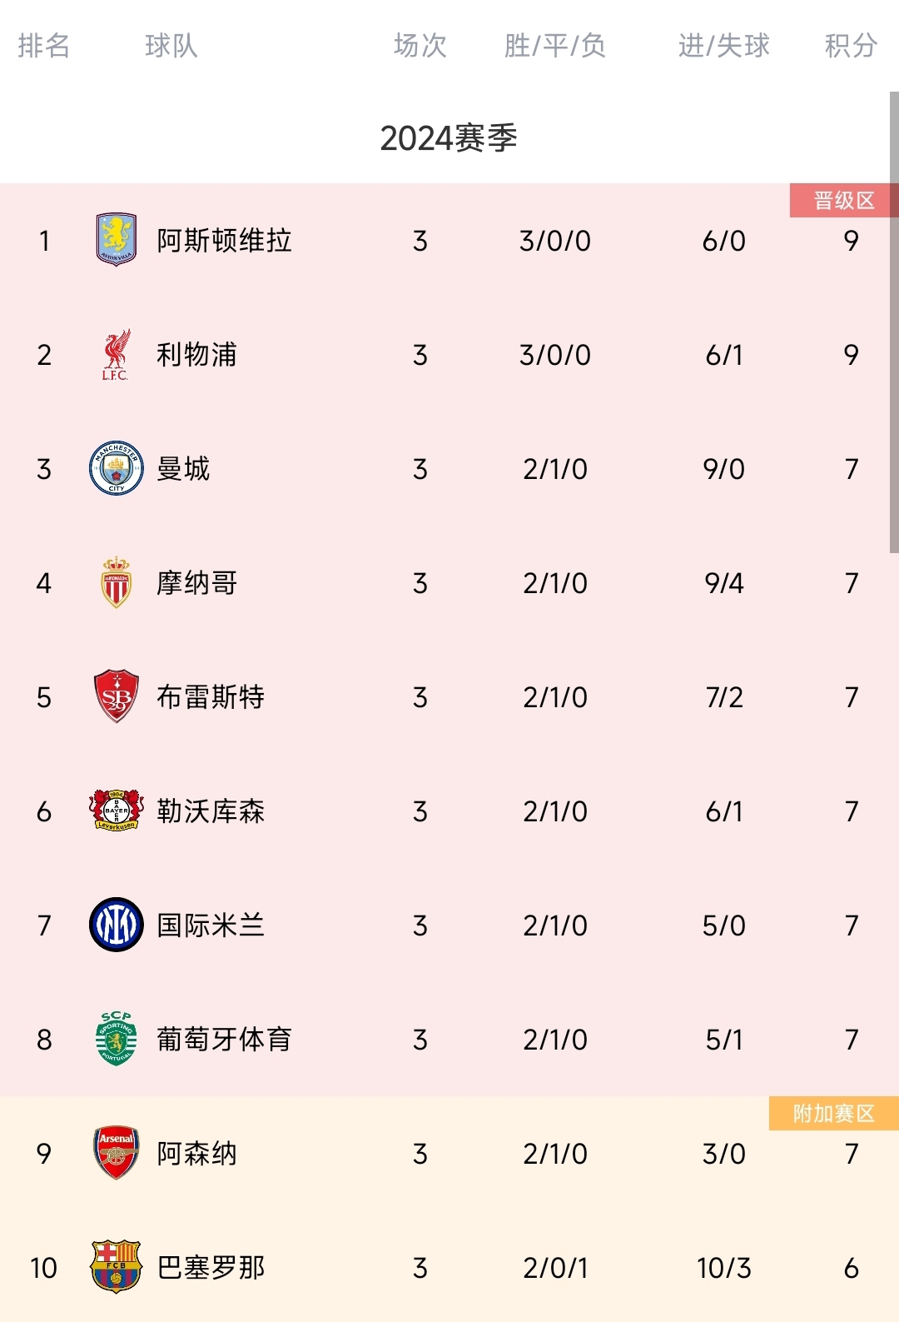
Task: Tap the 国际米兰 team name
Action: [211, 925]
